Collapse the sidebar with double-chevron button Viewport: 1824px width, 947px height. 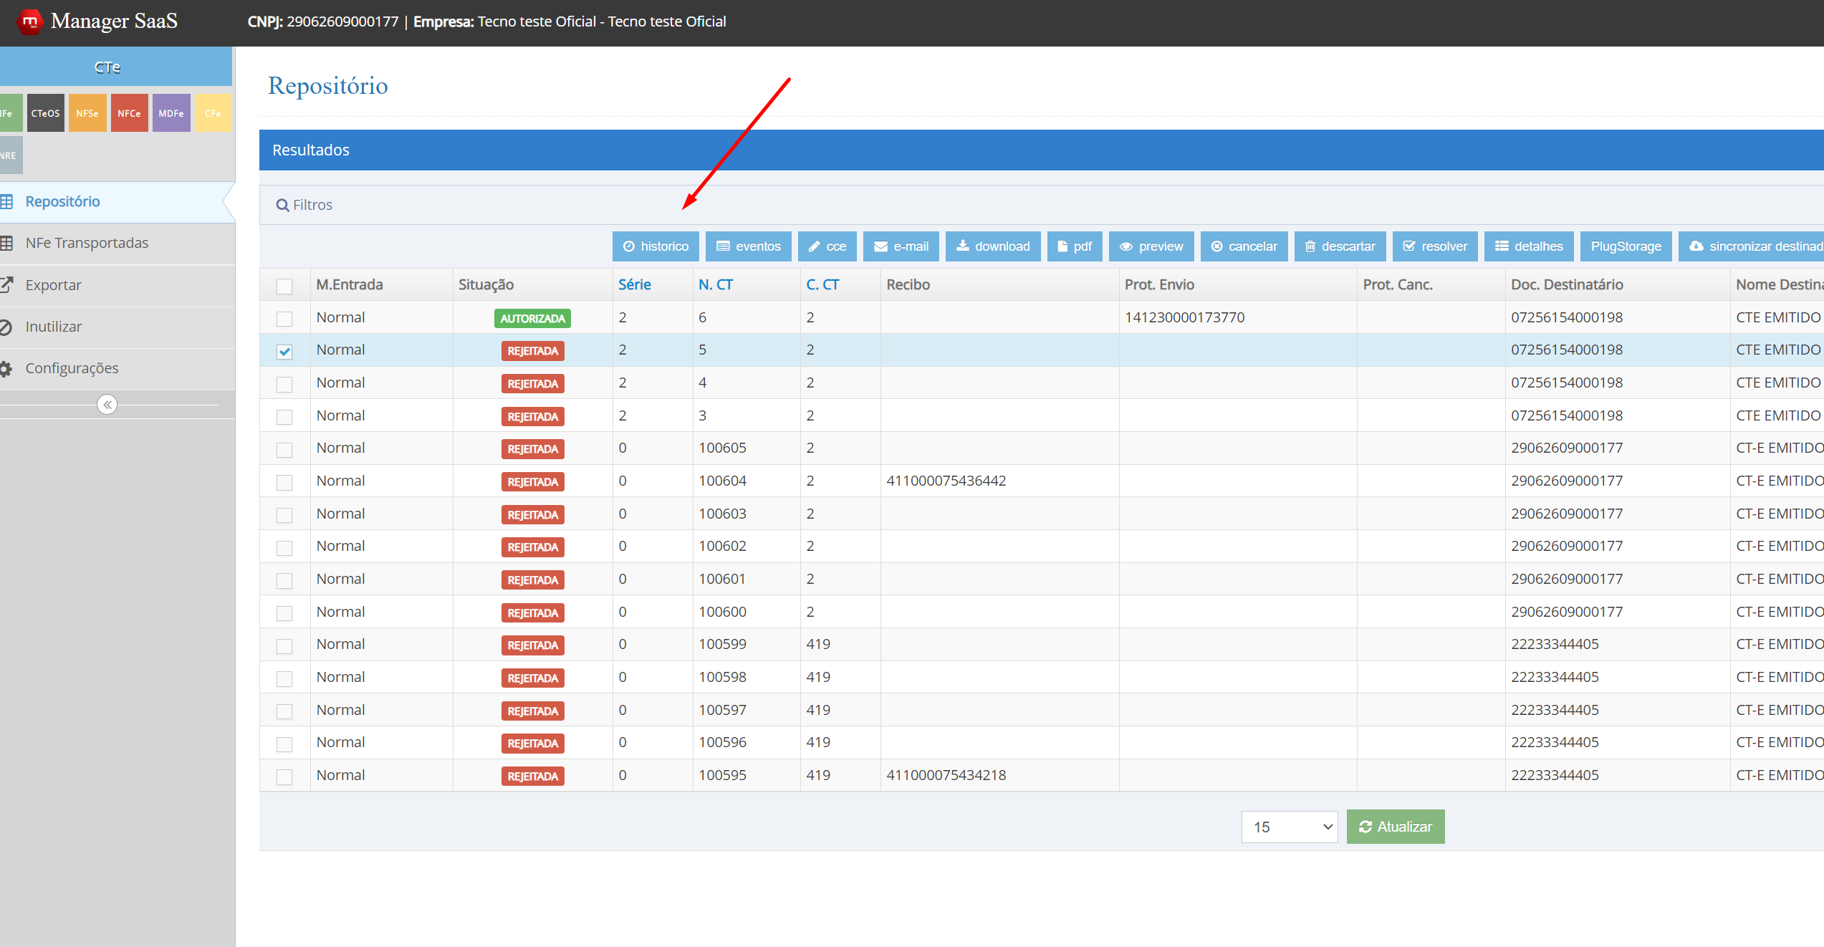click(107, 405)
